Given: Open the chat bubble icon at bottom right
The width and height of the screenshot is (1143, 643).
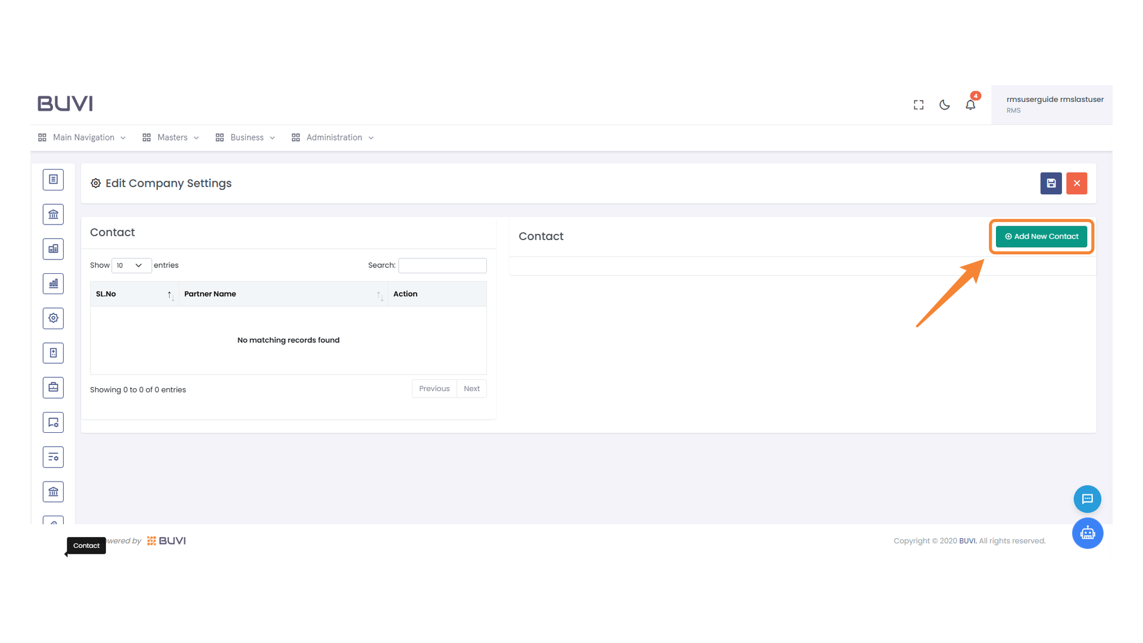Looking at the screenshot, I should [x=1088, y=499].
